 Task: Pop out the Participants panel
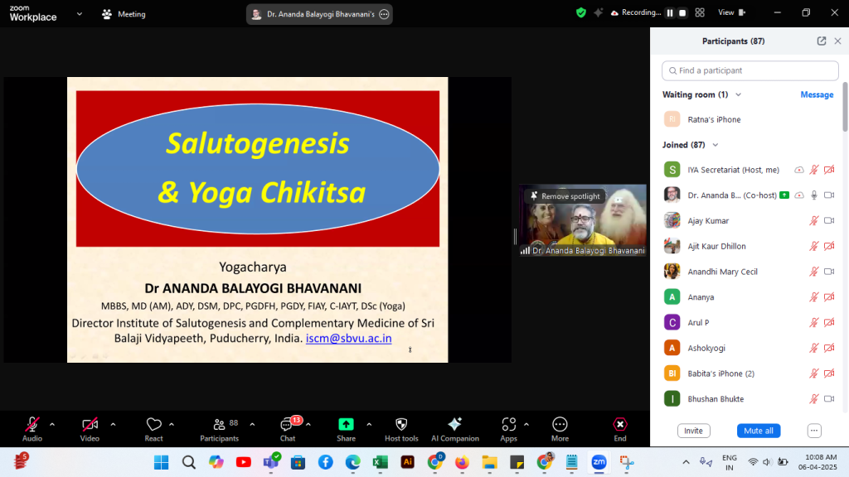click(x=822, y=41)
